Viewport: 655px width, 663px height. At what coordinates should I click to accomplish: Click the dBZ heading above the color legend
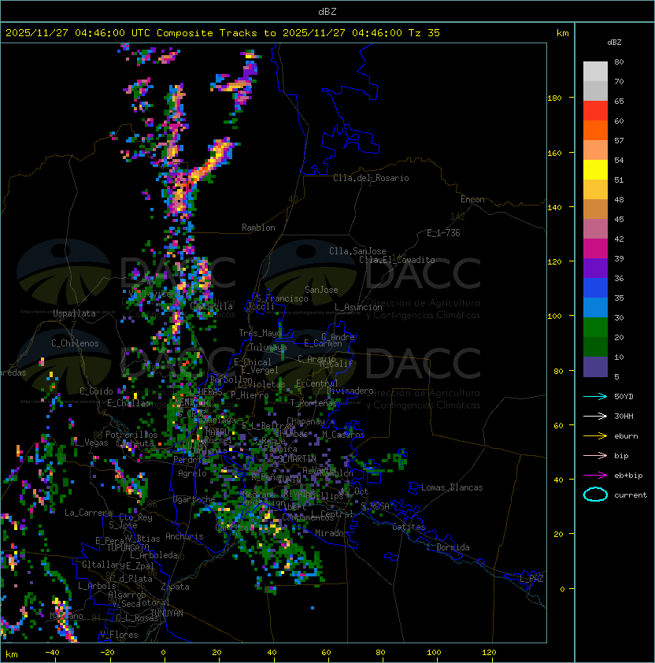[x=614, y=43]
